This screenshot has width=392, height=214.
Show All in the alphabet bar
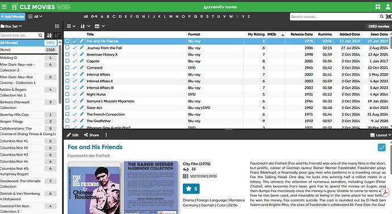(x=85, y=16)
